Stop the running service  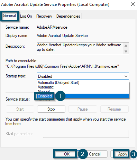(x=51, y=109)
